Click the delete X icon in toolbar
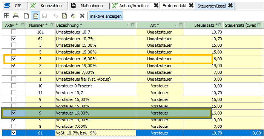Viewport: 264px width, 139px height. pos(82,16)
